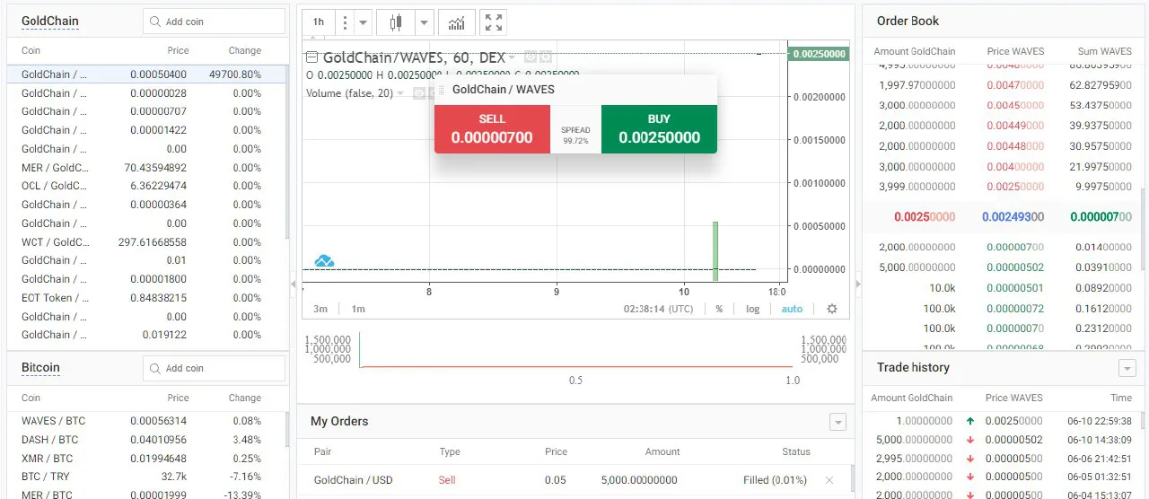Open the interval options three-dot menu
The image size is (1149, 499).
tap(346, 22)
